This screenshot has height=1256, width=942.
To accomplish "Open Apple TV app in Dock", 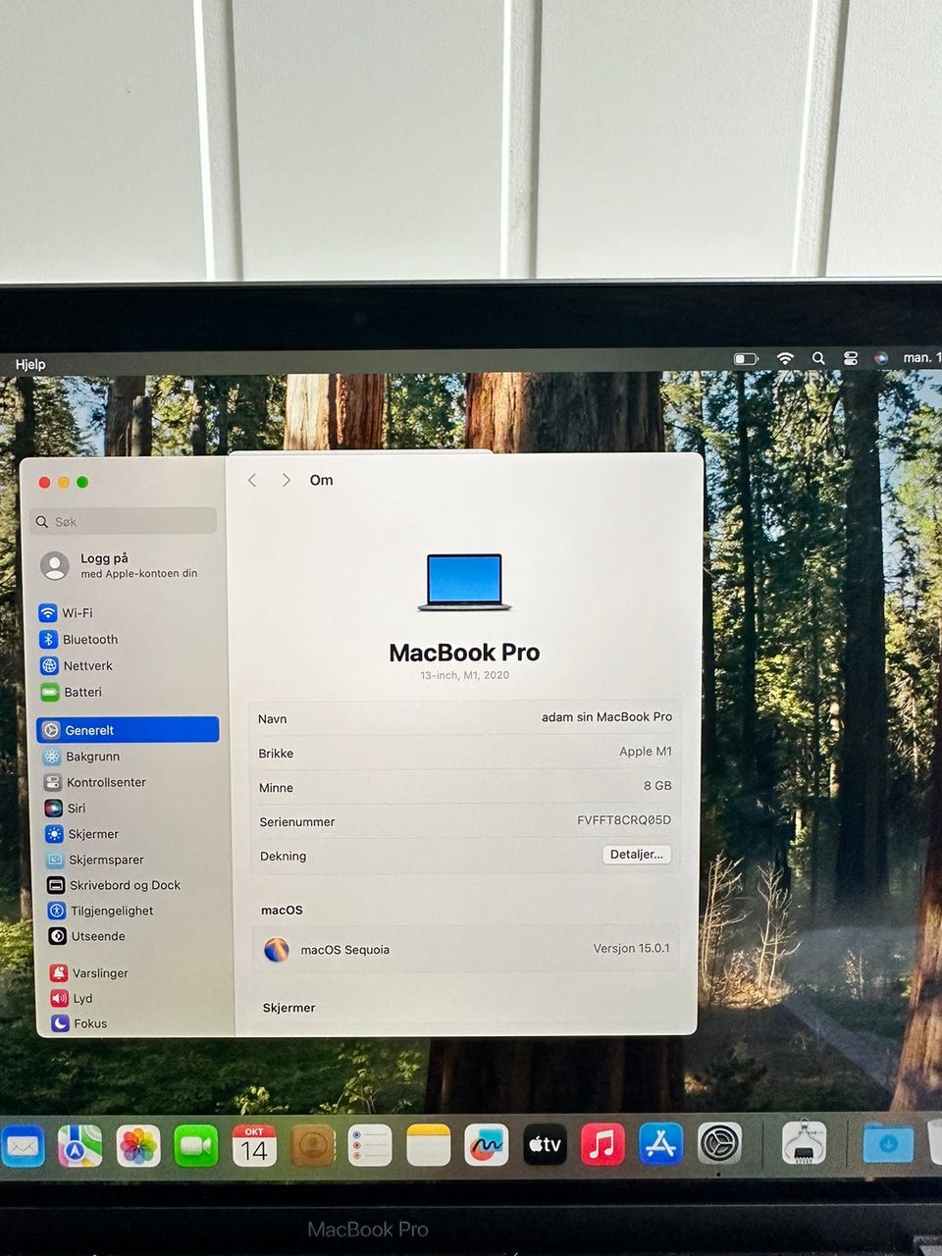I will pos(545,1144).
